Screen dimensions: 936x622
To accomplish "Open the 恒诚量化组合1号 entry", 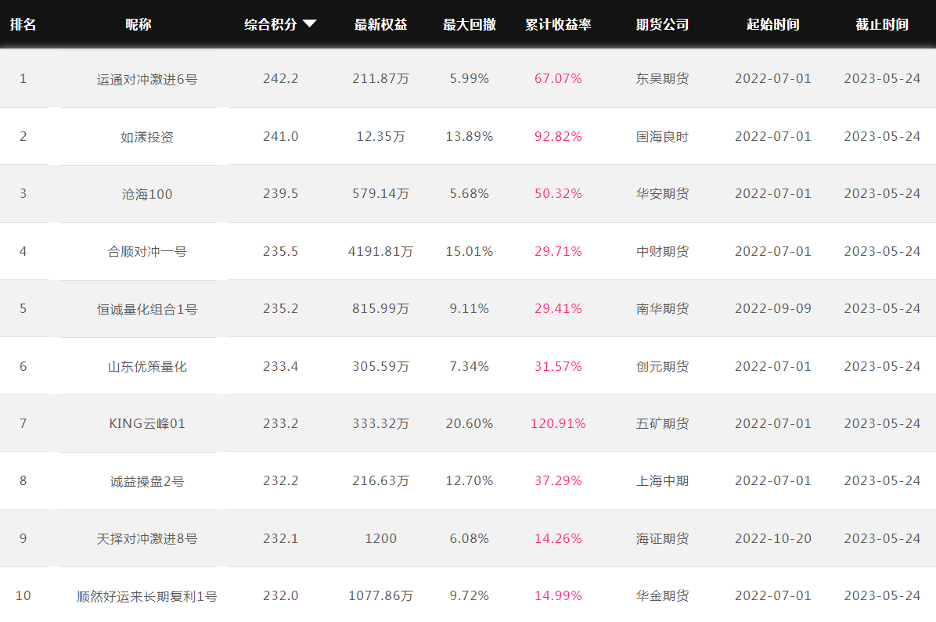I will point(147,308).
